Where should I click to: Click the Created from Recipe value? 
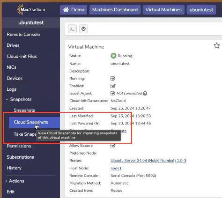pos(117,191)
